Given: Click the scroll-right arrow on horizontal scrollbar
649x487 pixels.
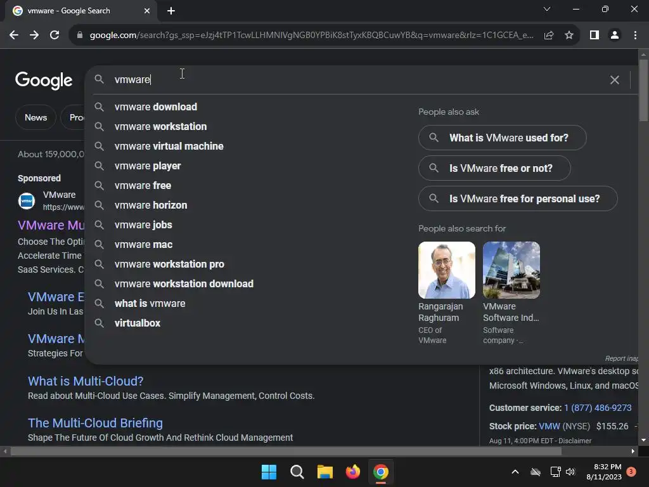Looking at the screenshot, I should (633, 451).
